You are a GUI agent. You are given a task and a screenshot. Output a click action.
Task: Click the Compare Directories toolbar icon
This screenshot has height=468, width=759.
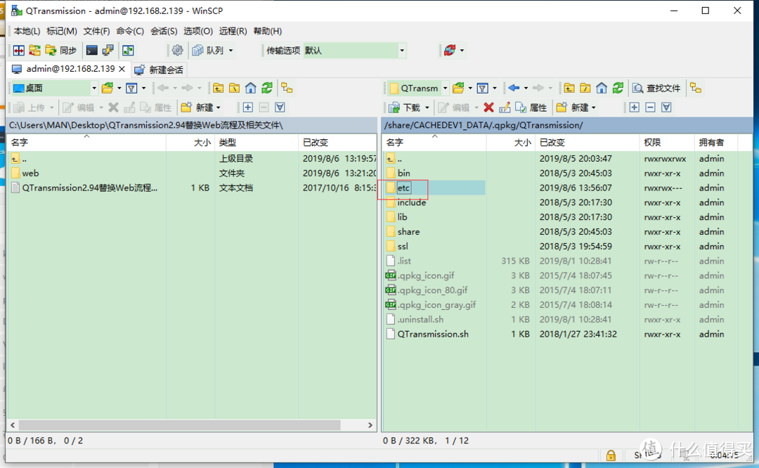(19, 51)
